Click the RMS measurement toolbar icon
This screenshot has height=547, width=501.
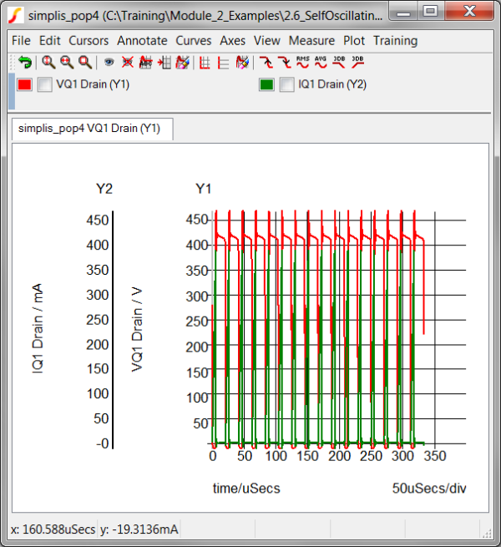[302, 62]
